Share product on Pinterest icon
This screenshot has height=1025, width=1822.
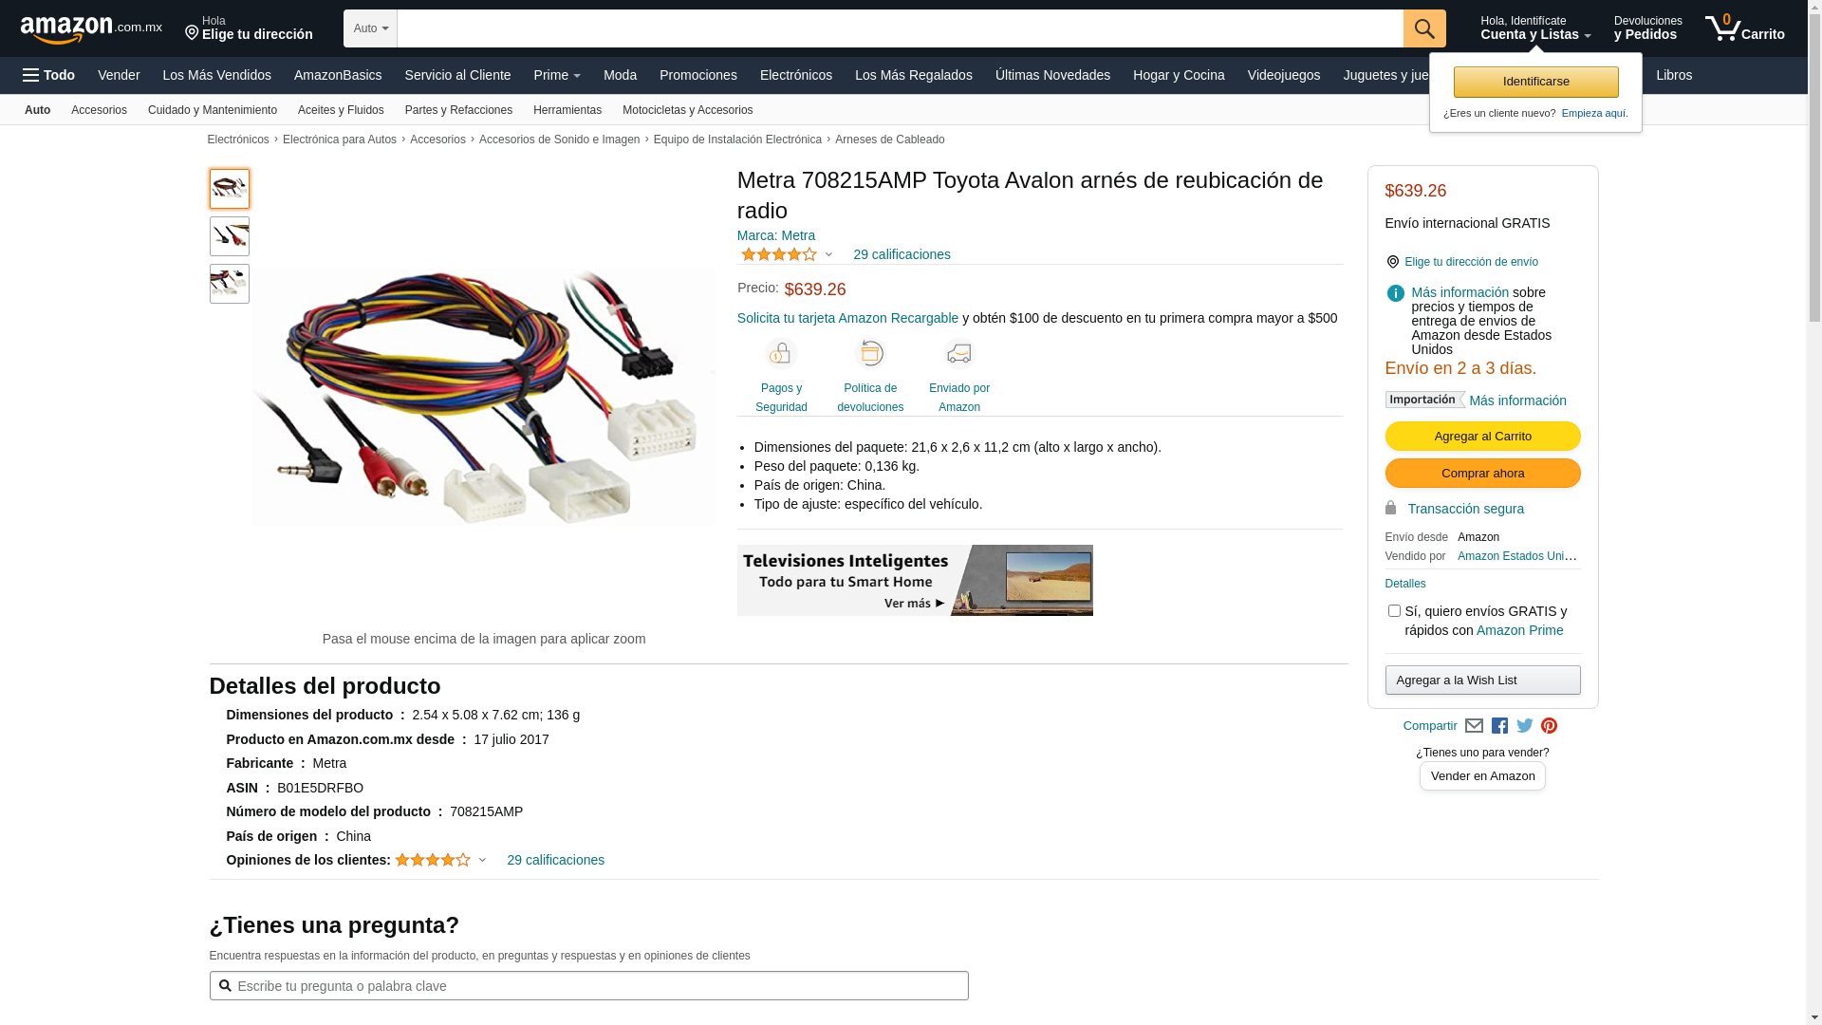tap(1550, 726)
